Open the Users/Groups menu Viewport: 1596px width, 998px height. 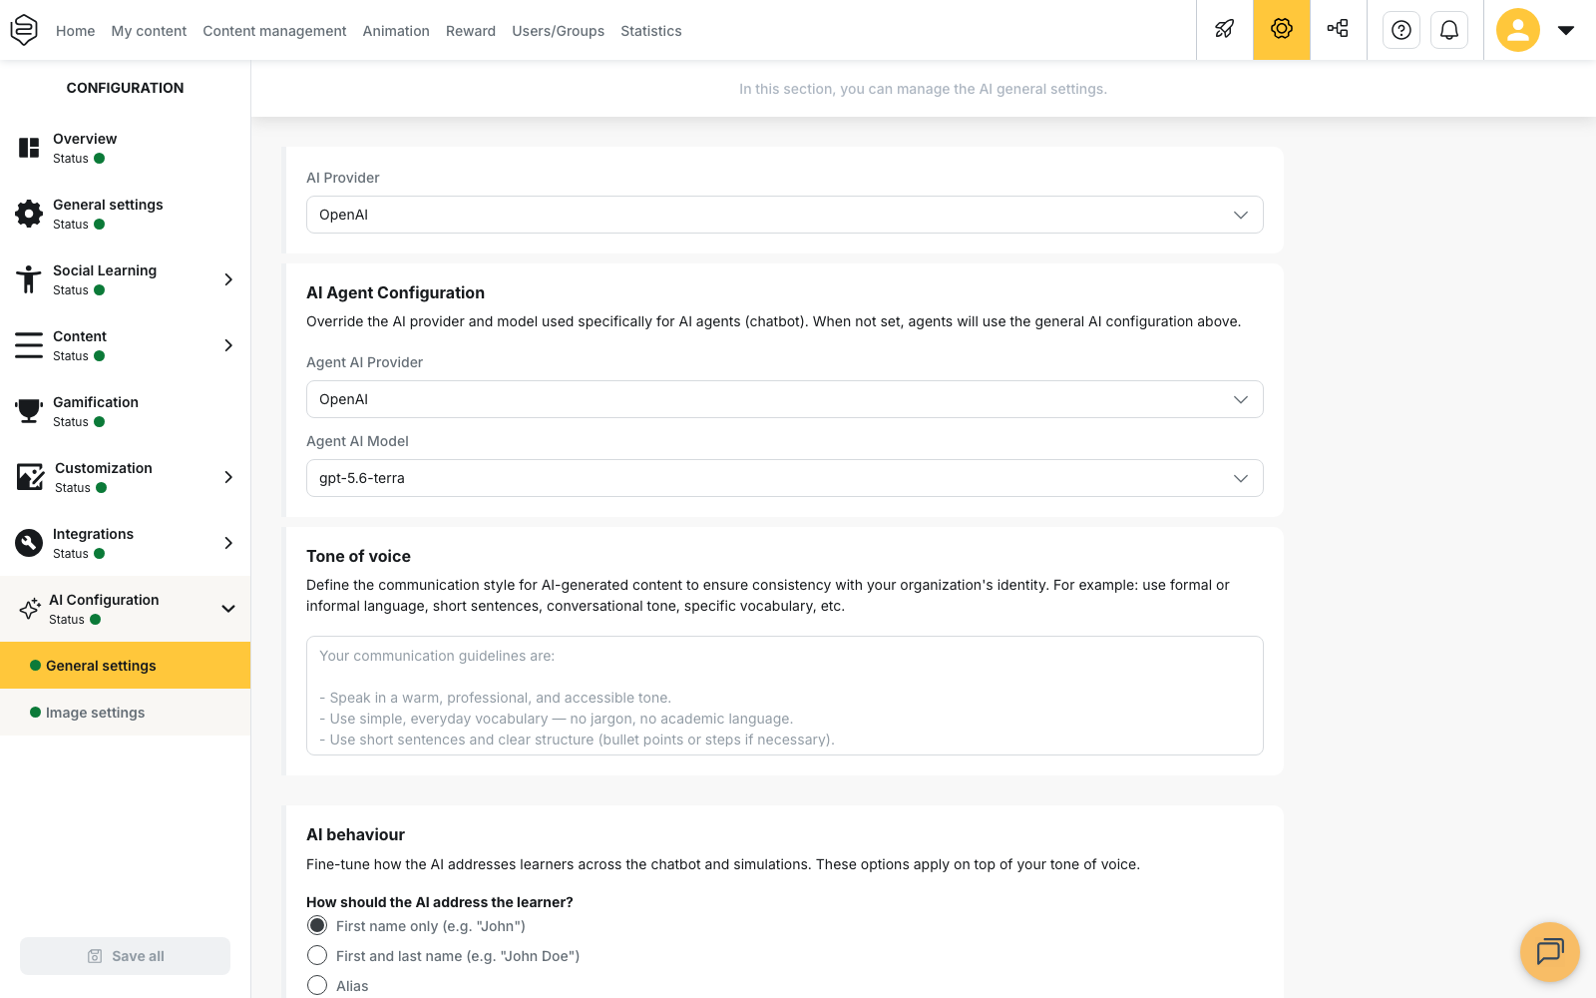559,31
